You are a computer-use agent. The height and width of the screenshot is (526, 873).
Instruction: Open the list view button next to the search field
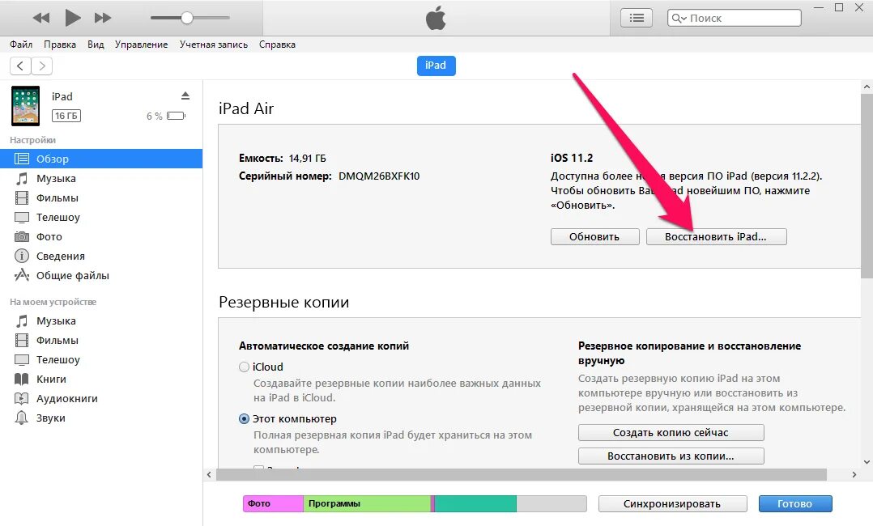(637, 18)
